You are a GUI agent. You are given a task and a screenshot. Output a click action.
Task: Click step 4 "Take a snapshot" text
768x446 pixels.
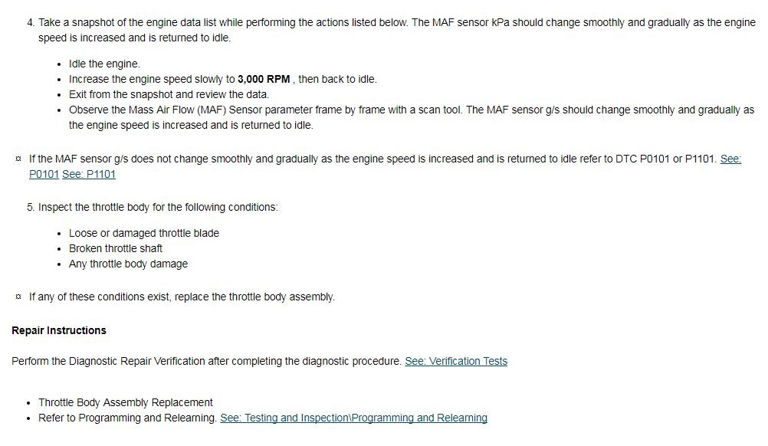point(222,22)
